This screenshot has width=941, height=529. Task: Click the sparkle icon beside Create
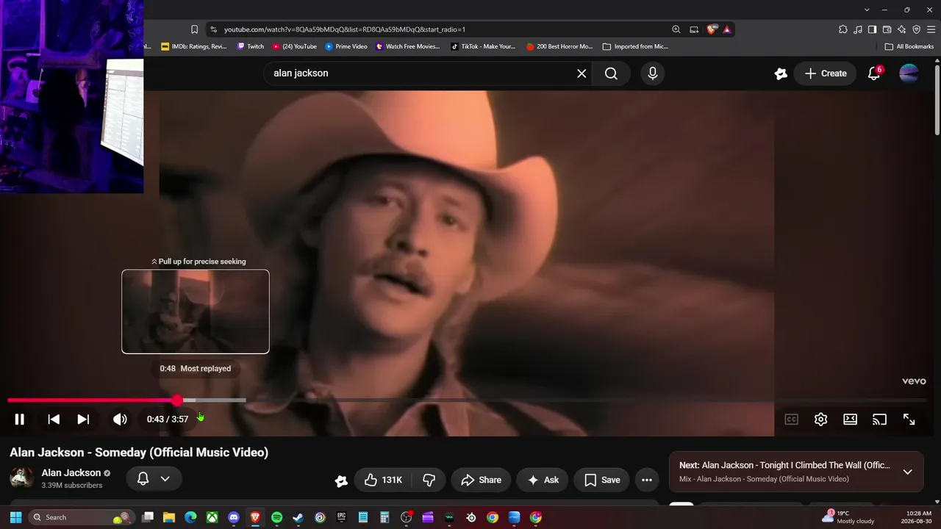(x=781, y=73)
